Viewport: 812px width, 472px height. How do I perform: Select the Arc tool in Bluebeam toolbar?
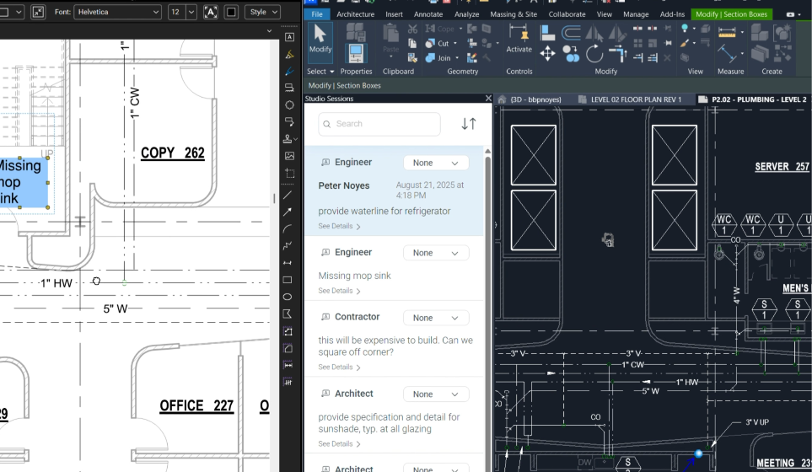click(288, 228)
